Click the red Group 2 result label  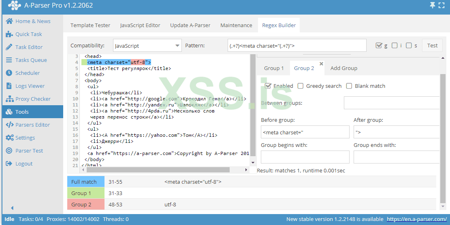pos(86,204)
